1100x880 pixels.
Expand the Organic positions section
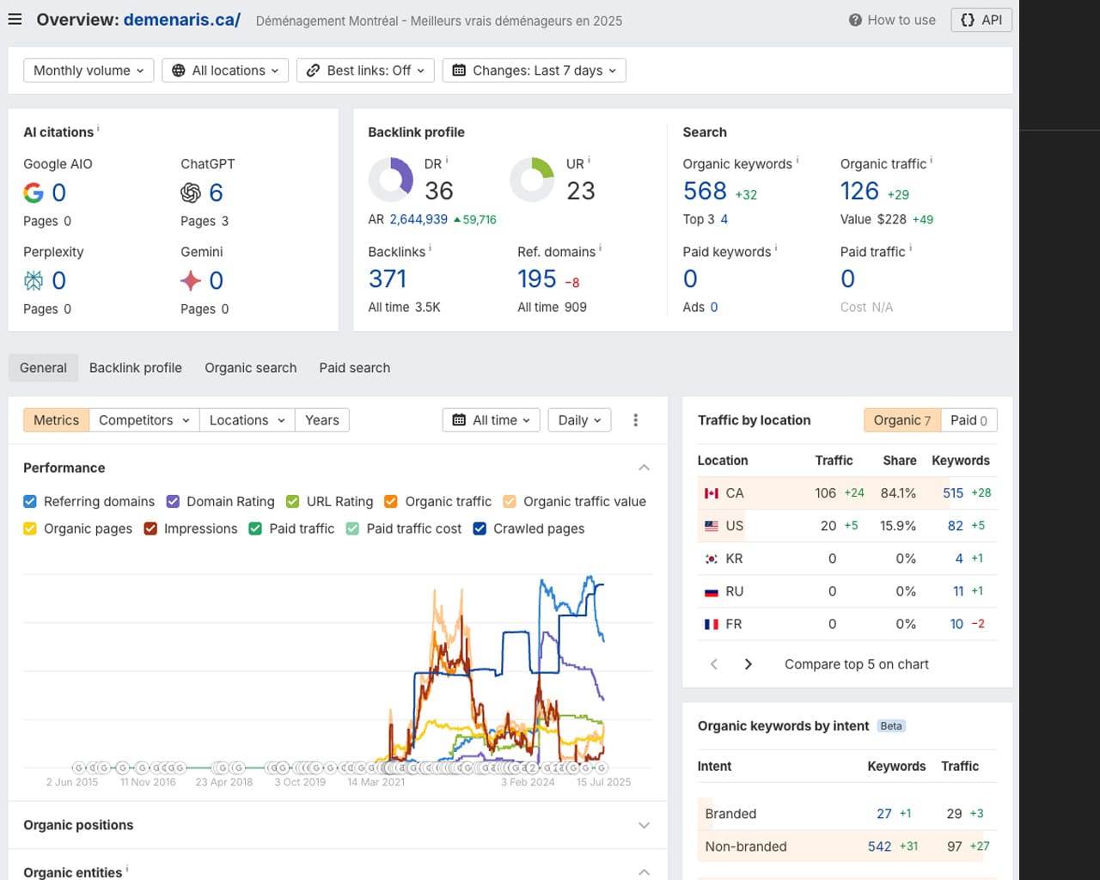tap(644, 825)
